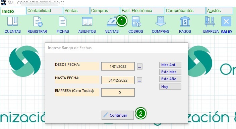Click the REGISTRAR label
The height and width of the screenshot is (129, 236).
point(37,31)
